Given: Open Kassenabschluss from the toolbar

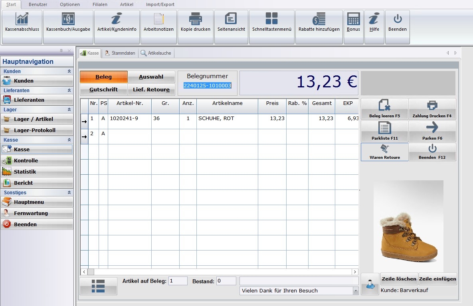Looking at the screenshot, I should pyautogui.click(x=22, y=27).
